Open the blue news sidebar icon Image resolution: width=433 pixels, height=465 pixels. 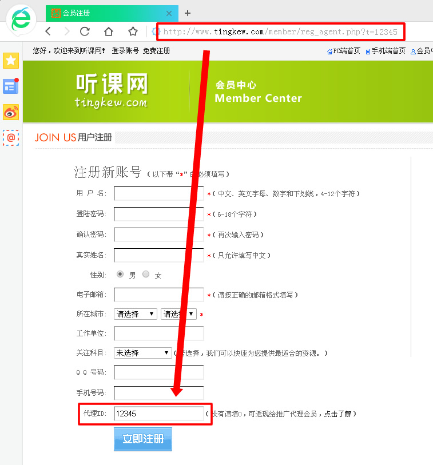coord(11,86)
